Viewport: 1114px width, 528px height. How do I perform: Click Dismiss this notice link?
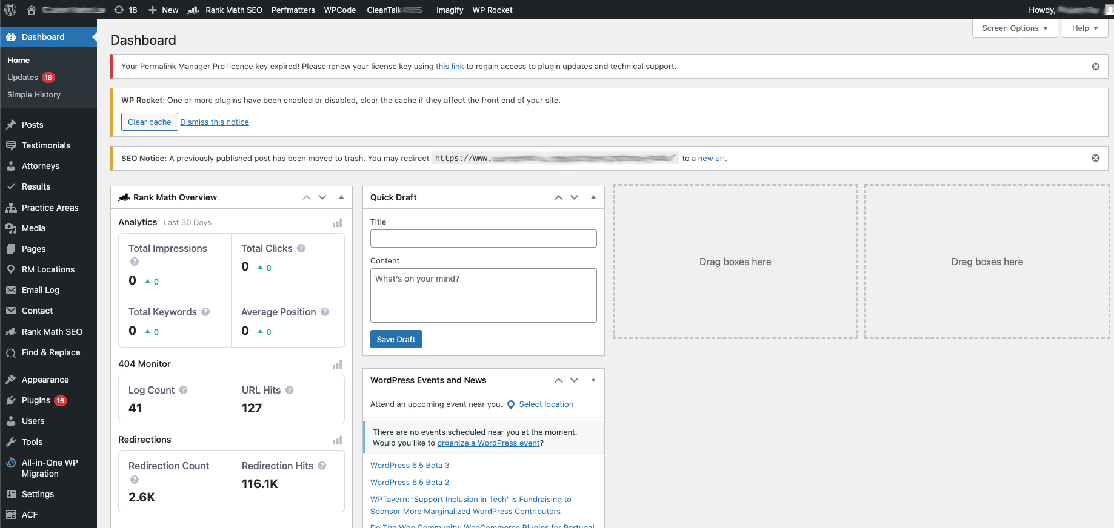(215, 122)
